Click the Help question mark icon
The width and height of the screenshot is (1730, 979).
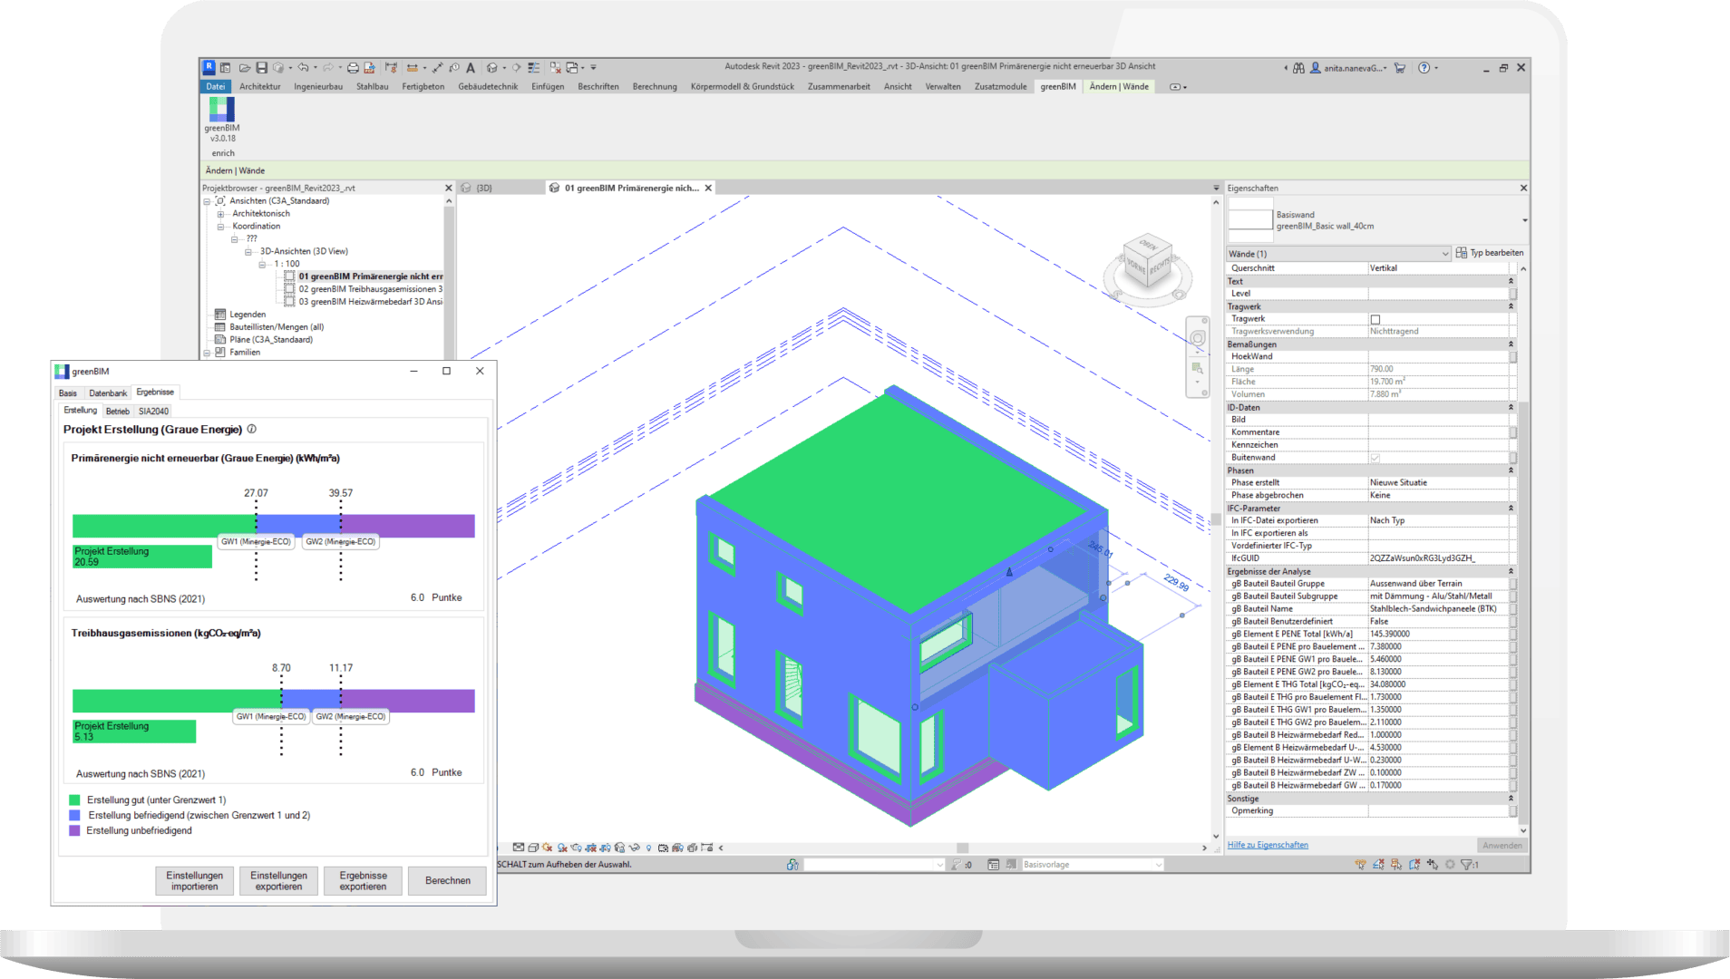(1424, 68)
